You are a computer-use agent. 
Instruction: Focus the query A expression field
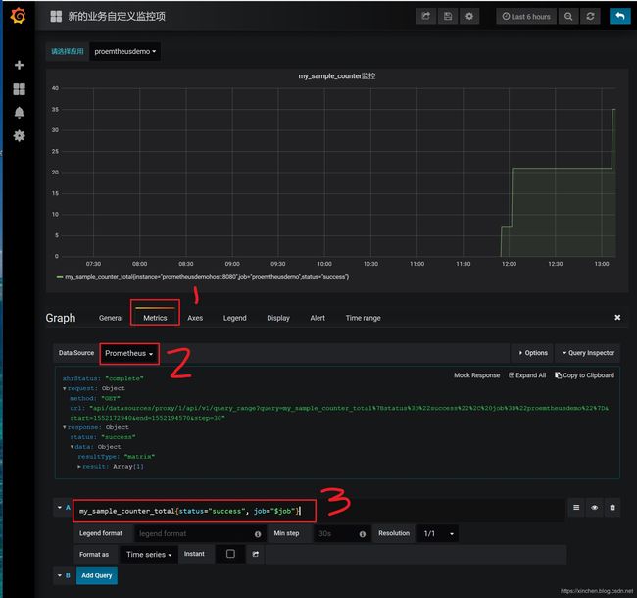(318, 511)
